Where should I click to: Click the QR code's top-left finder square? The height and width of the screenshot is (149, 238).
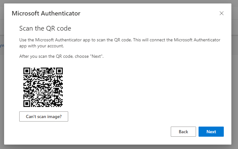click(27, 71)
